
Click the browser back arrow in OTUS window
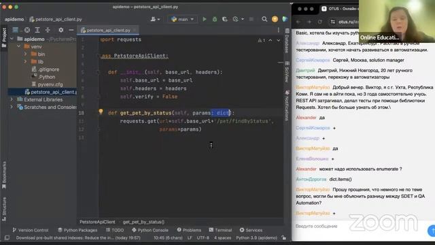[x=298, y=21]
